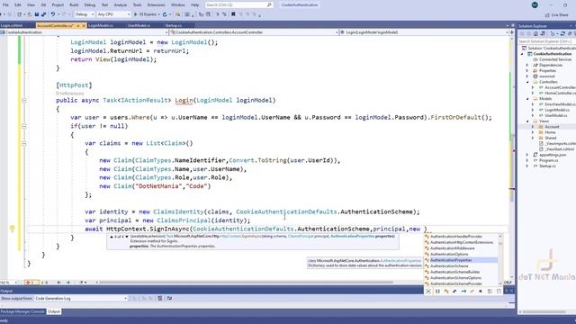This screenshot has width=576, height=324.
Task: Click the Search Solution Explorer field
Action: pos(546,41)
